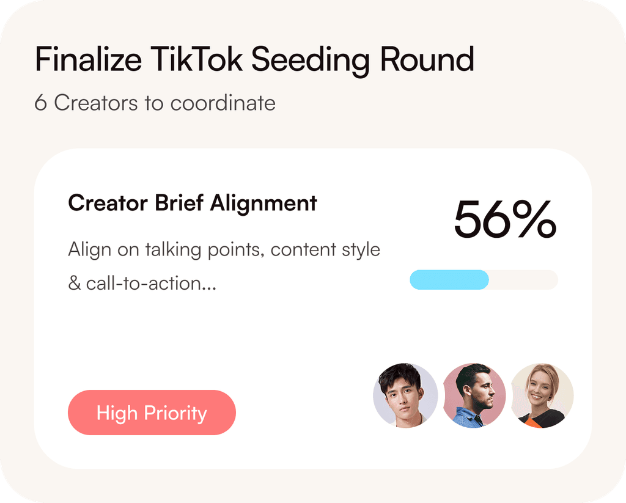Open the dark-haired man's avatar on lavender background
The image size is (626, 503).
coord(405,395)
